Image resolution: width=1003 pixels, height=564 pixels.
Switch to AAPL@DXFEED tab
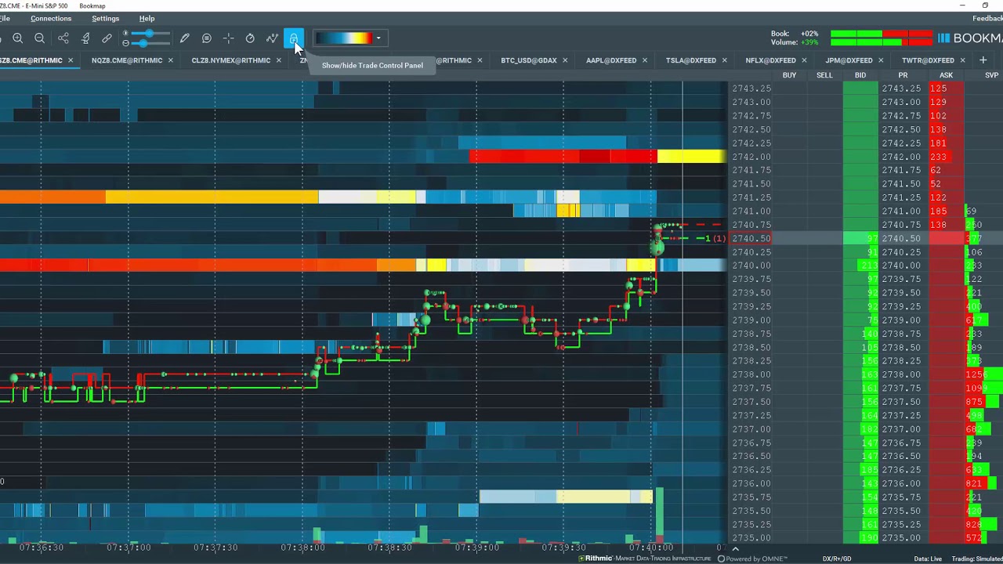[611, 60]
